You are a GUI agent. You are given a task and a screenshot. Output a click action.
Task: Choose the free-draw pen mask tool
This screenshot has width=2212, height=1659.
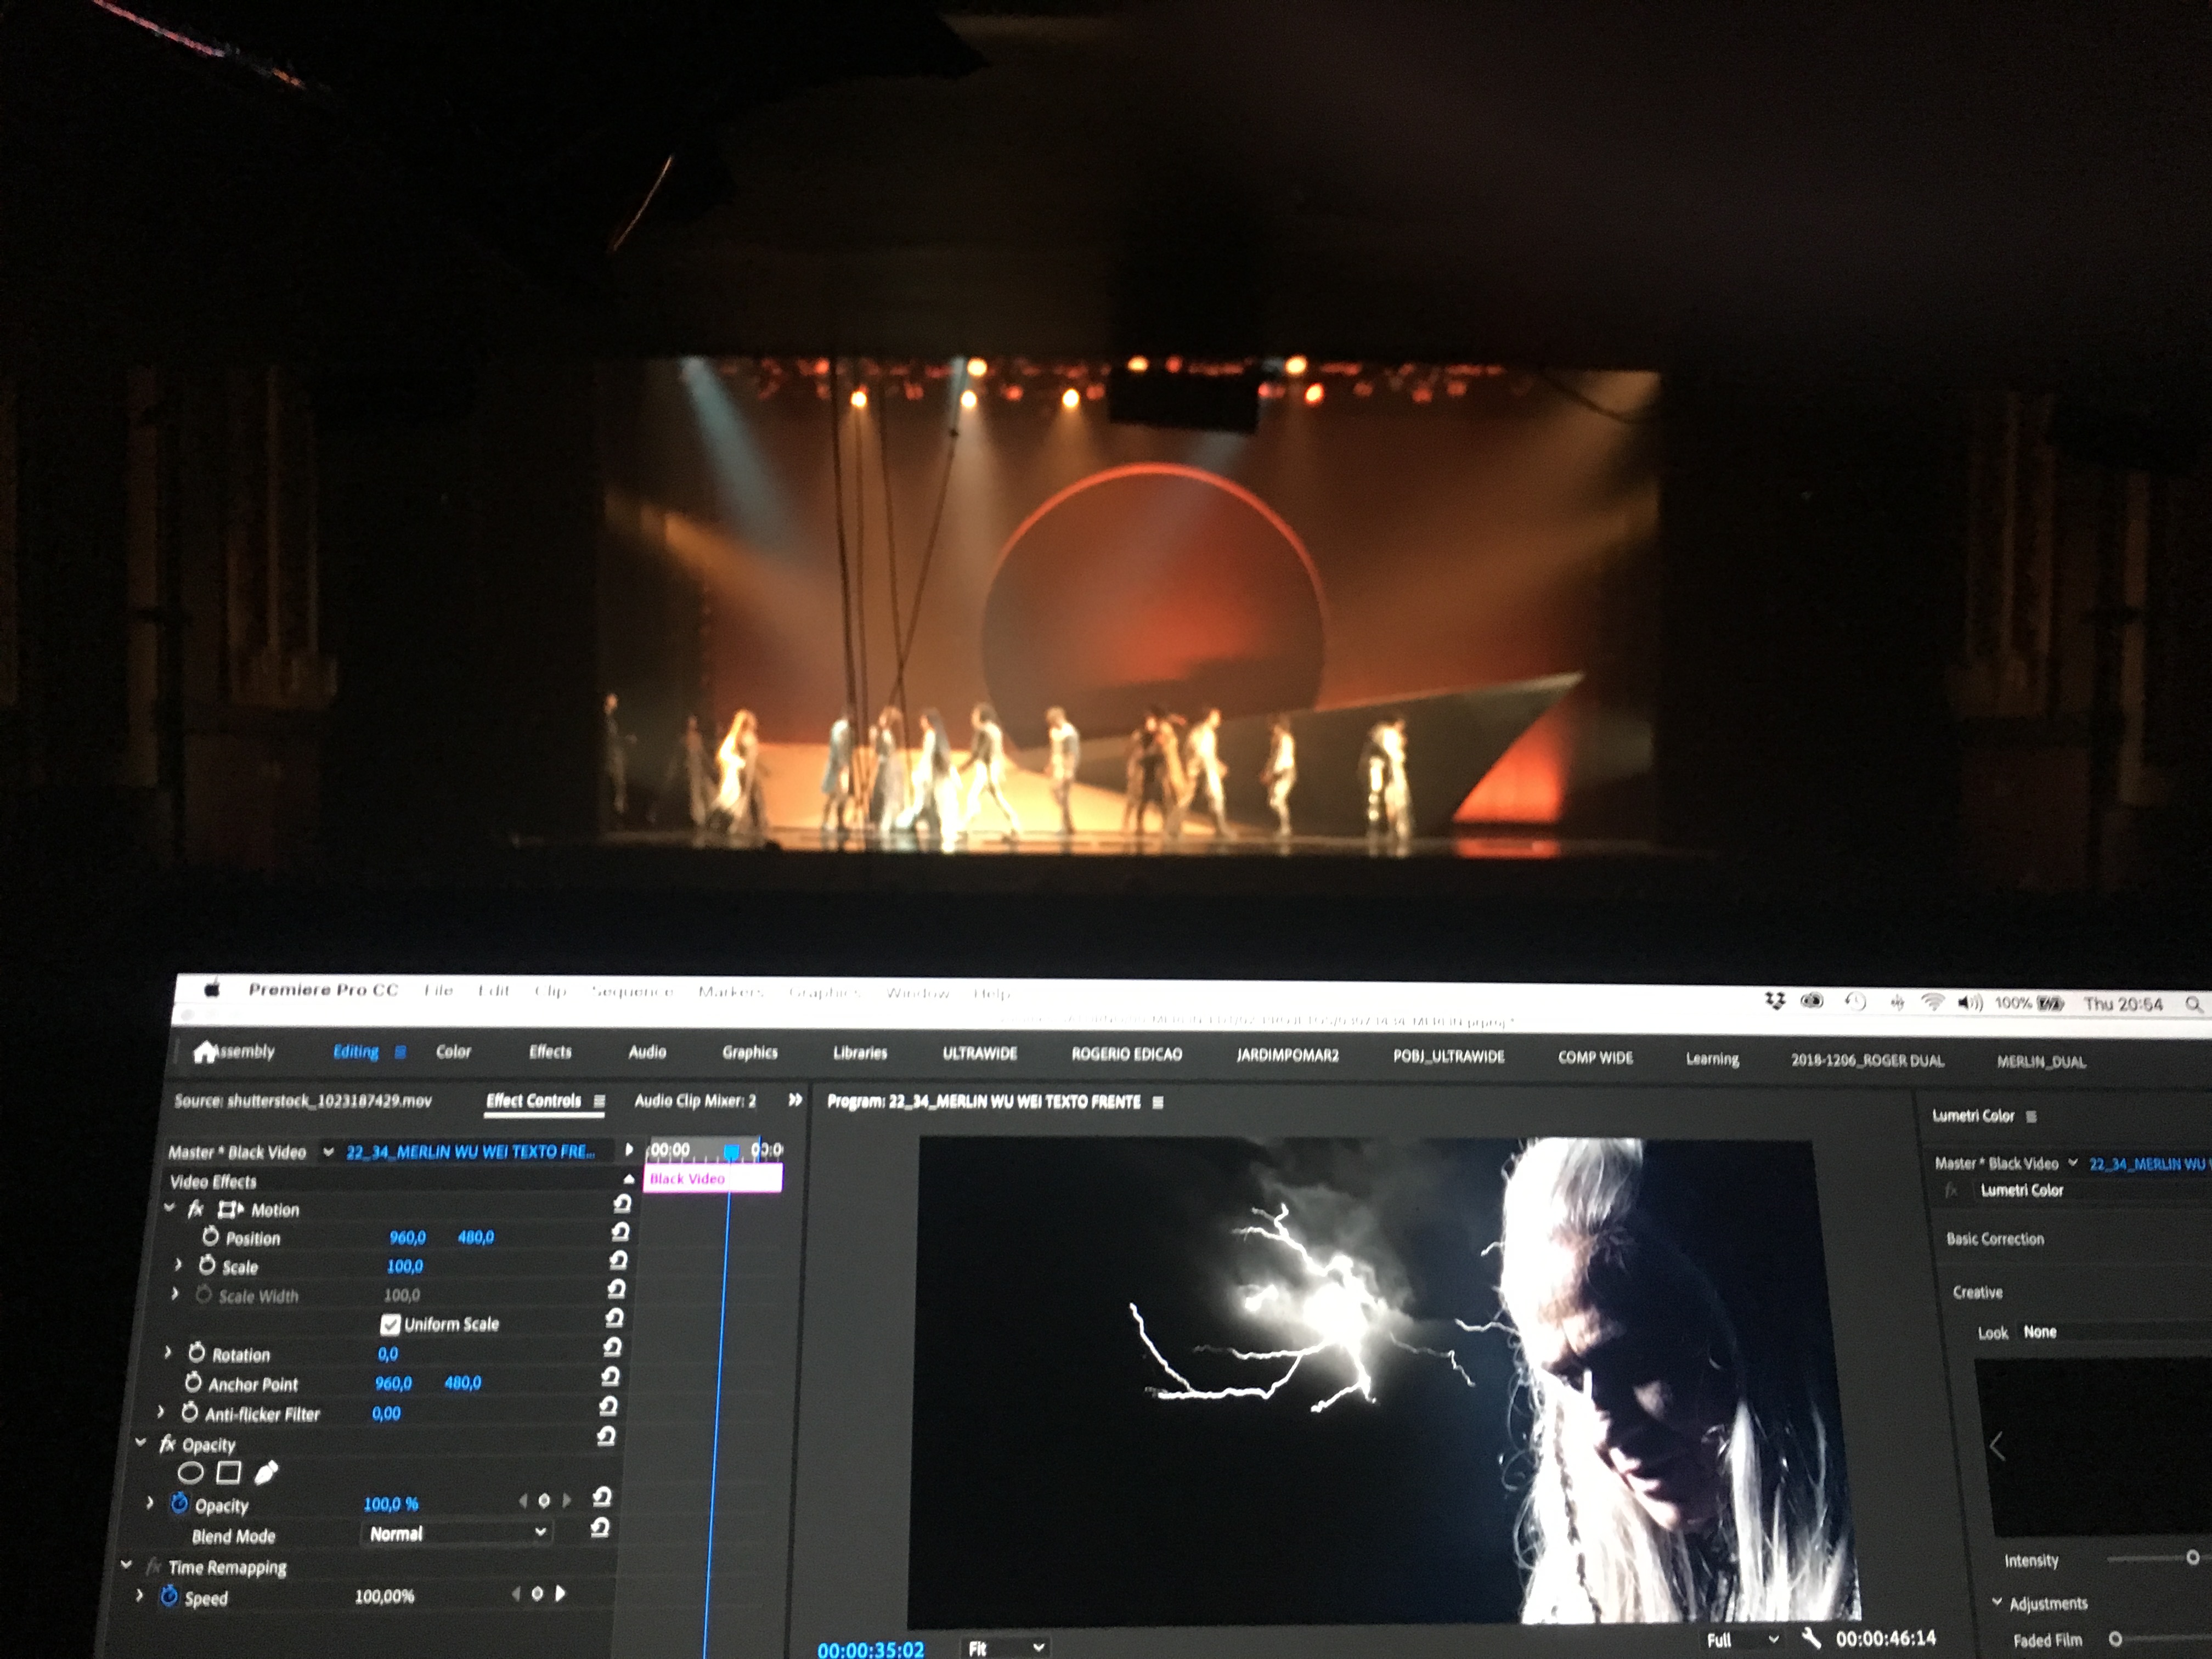click(266, 1472)
